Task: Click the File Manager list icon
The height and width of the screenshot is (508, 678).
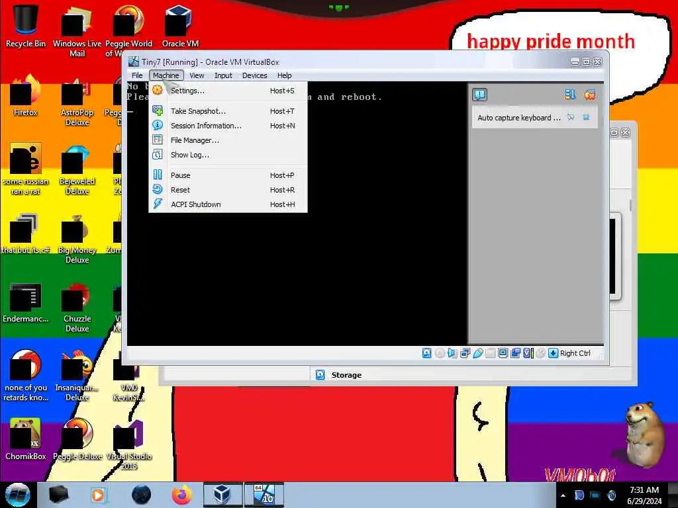Action: coord(158,140)
